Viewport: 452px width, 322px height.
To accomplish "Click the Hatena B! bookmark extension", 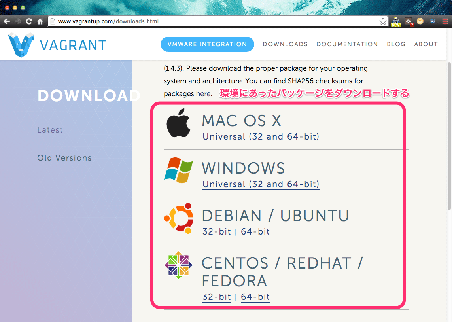I will point(433,21).
